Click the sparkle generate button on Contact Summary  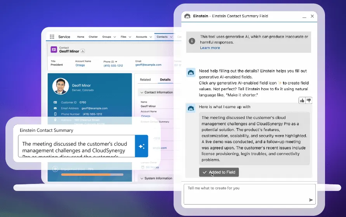point(141,146)
